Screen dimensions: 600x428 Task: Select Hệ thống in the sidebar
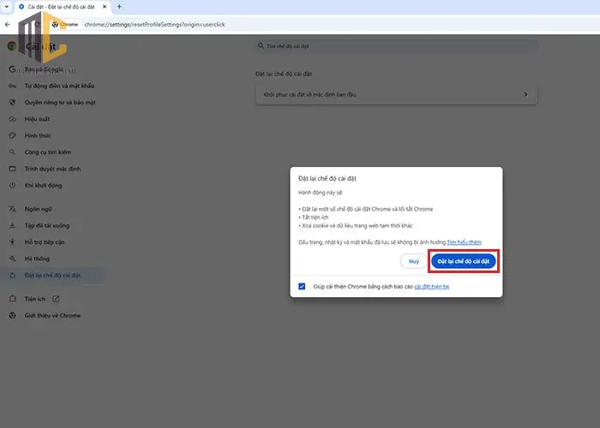click(37, 259)
